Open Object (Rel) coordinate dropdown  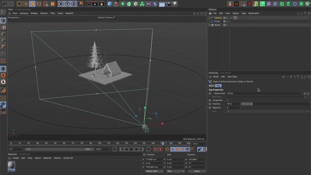click(154, 171)
